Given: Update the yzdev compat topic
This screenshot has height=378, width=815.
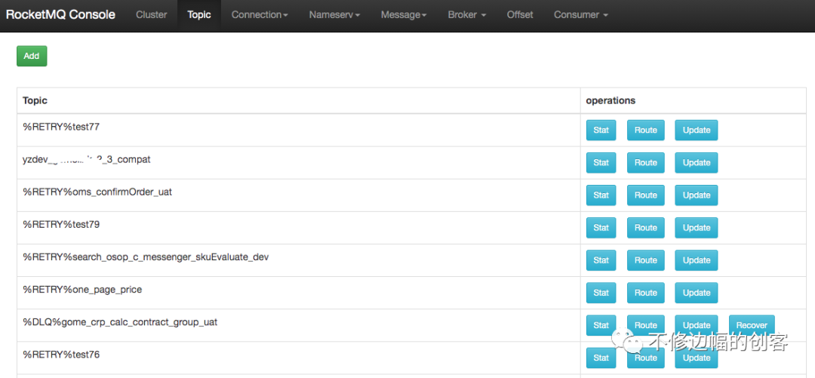Looking at the screenshot, I should point(696,163).
